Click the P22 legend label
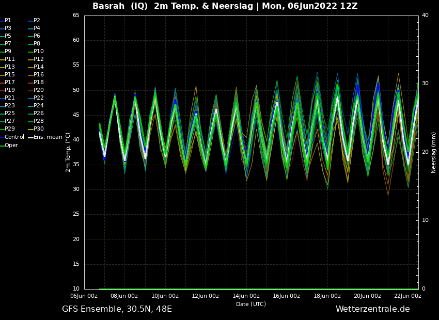This screenshot has width=439, height=320. 38,98
